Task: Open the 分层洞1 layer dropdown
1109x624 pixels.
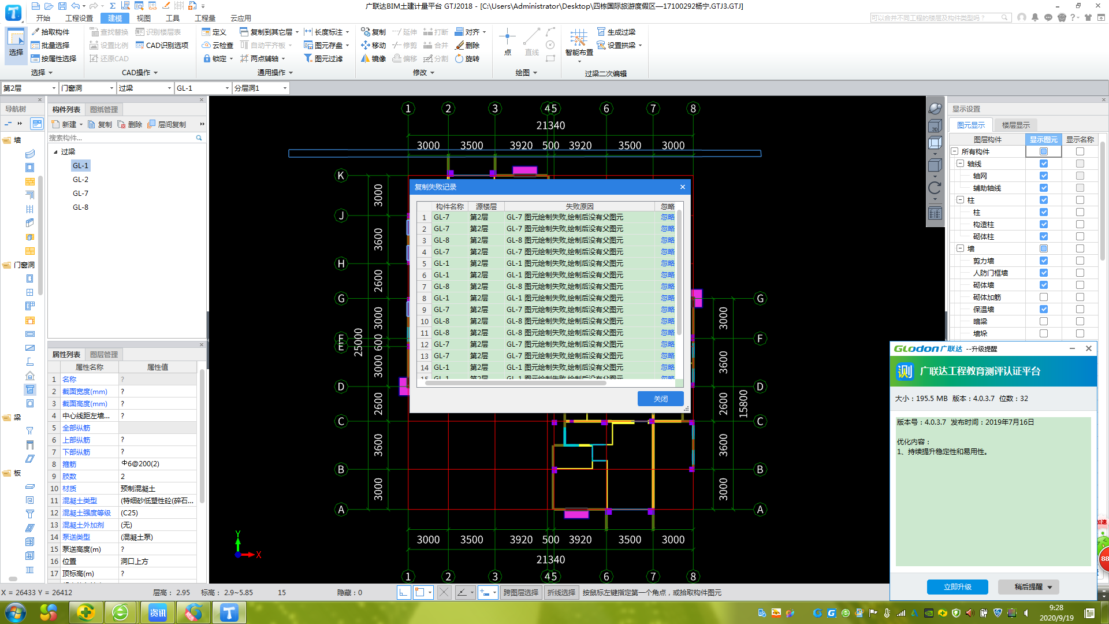Action: [260, 88]
